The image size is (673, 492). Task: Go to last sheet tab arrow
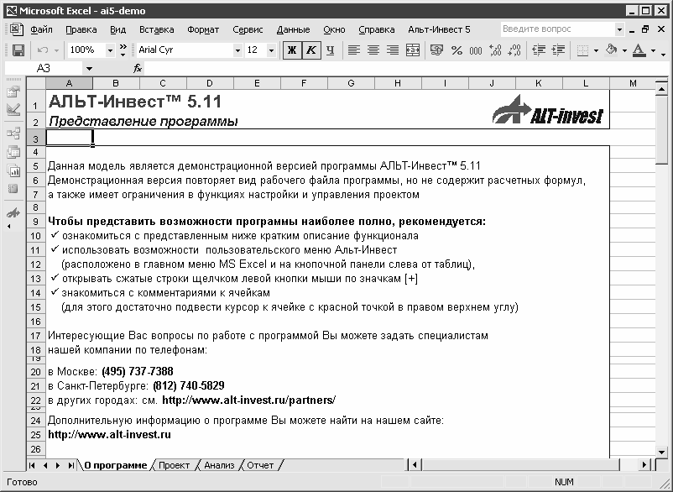click(70, 465)
